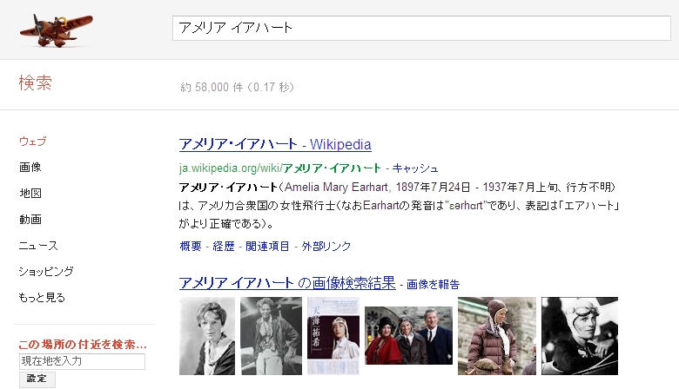Open the thumbnail of woman in puffy jacket
Viewport: 679px width, 389px height.
pos(497,336)
